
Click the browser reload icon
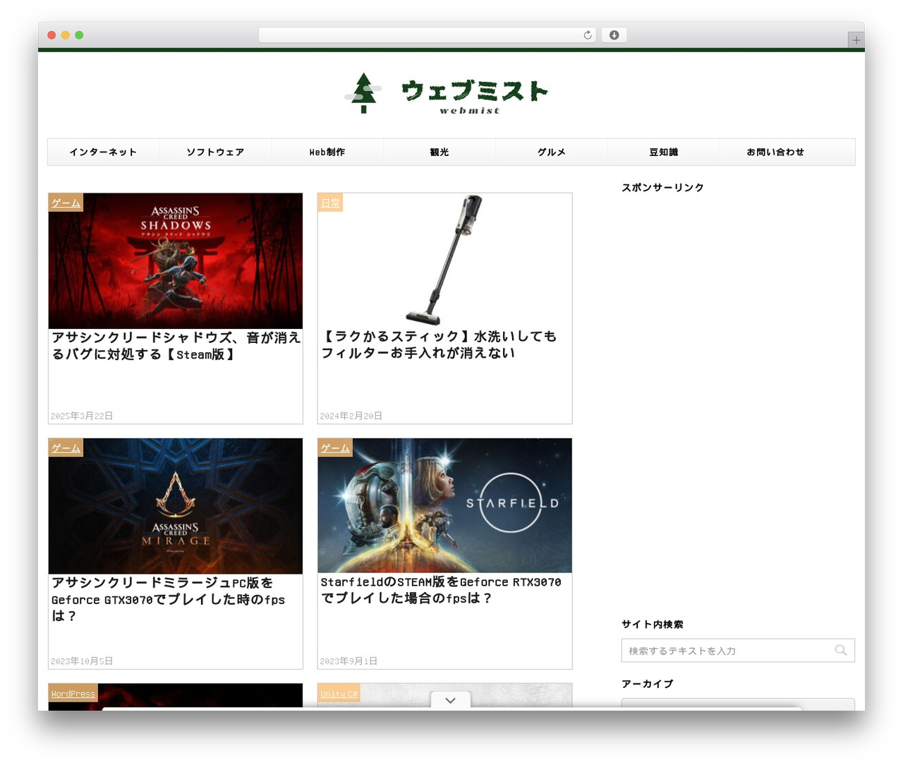[x=587, y=35]
